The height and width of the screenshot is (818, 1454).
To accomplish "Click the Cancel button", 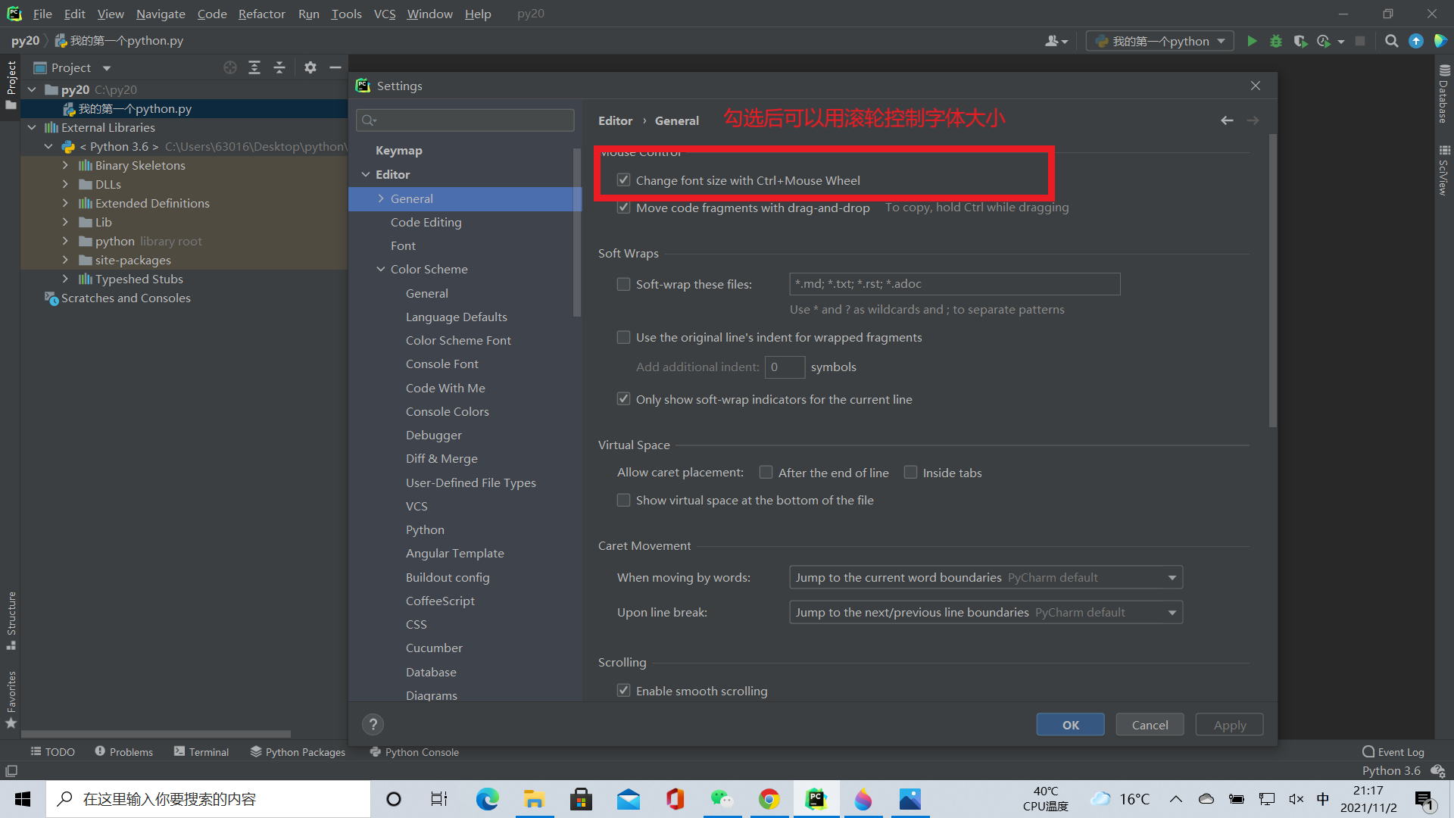I will [1150, 725].
